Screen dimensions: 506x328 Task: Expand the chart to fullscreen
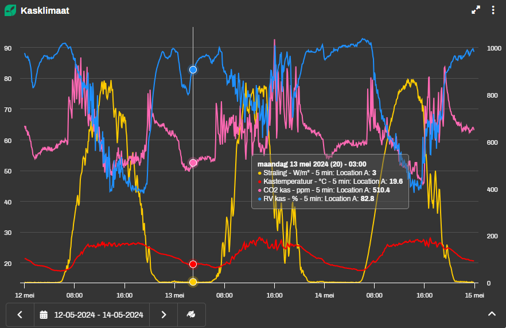coord(476,10)
